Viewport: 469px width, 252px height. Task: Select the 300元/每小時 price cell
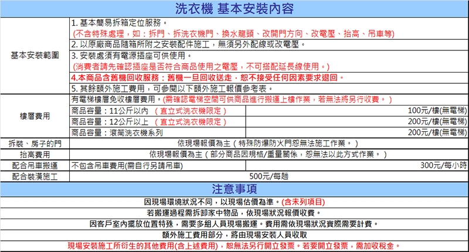[444, 166]
